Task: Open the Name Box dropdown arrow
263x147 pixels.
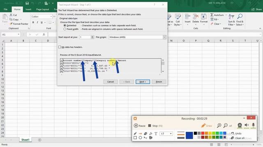Action: pyautogui.click(x=18, y=34)
